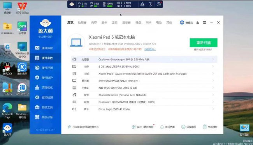Click 已连接鲁大师云数据中心 status at bottom left
Screen dimensions: 253x145
(x=83, y=127)
